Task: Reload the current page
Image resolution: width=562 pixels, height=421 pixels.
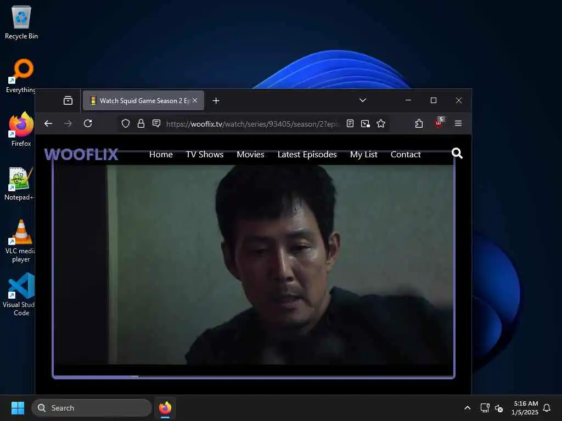Action: coord(88,123)
